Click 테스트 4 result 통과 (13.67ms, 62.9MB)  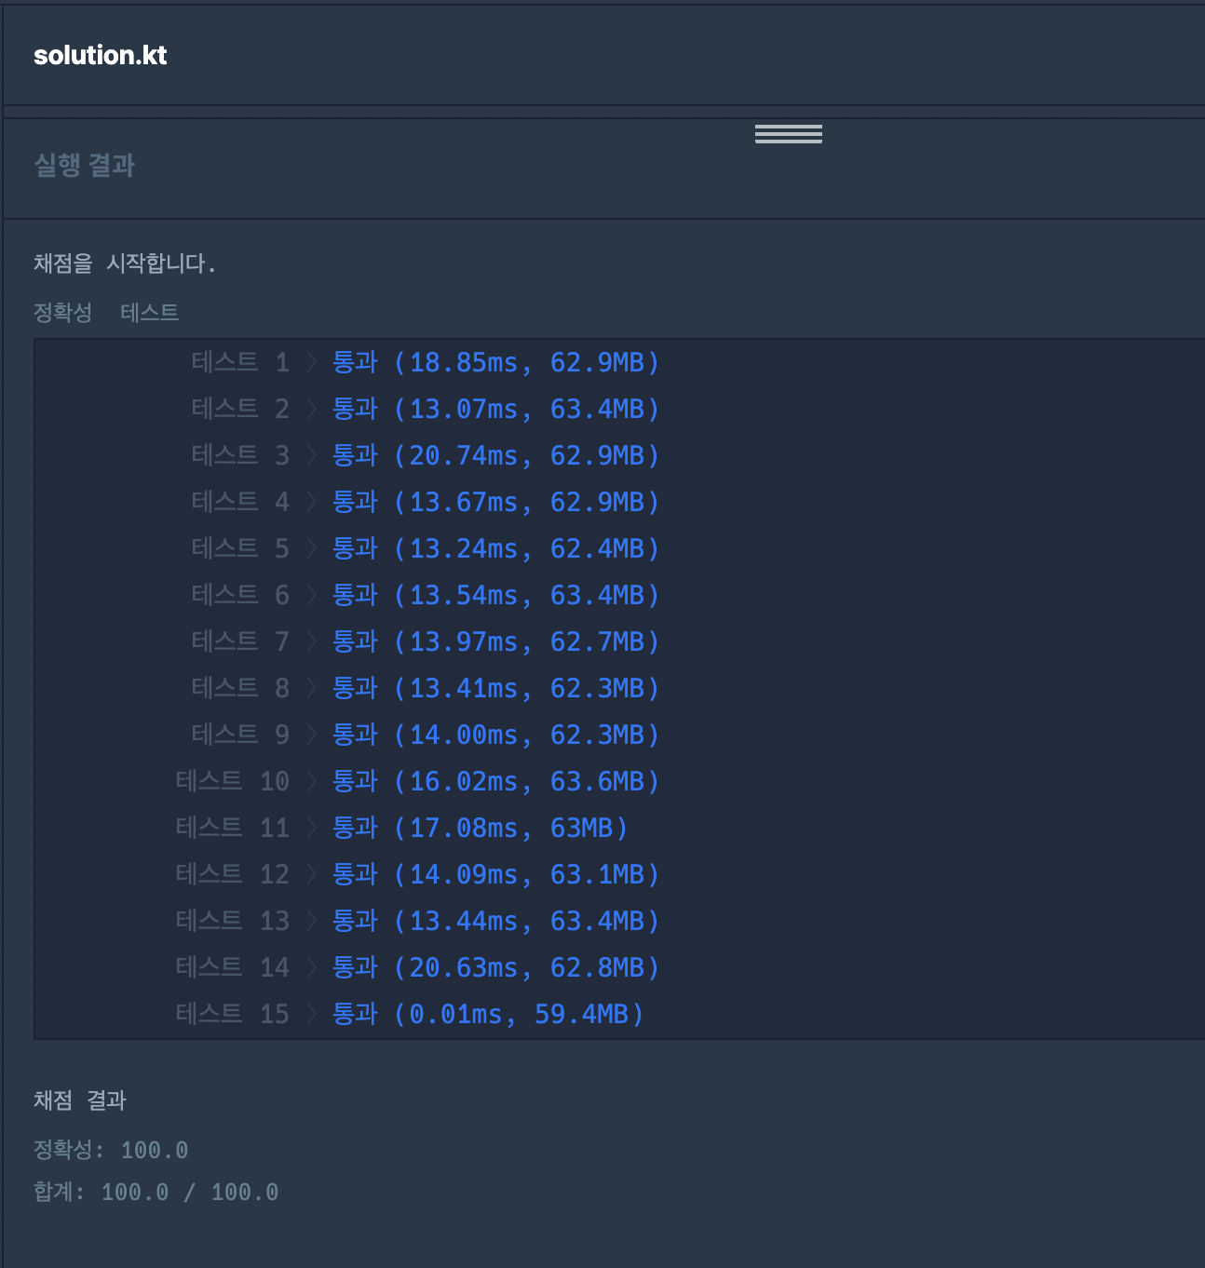496,502
